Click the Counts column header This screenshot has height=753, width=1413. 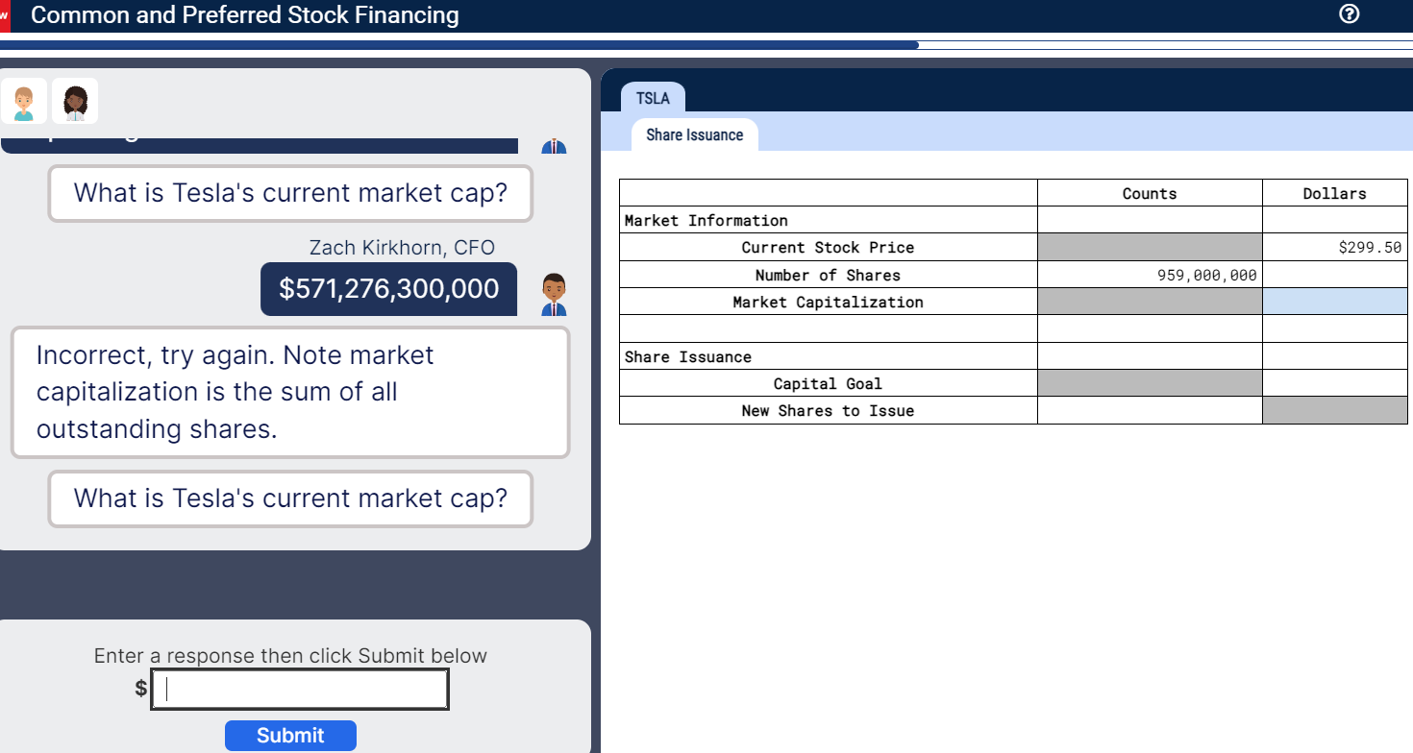[x=1150, y=193]
